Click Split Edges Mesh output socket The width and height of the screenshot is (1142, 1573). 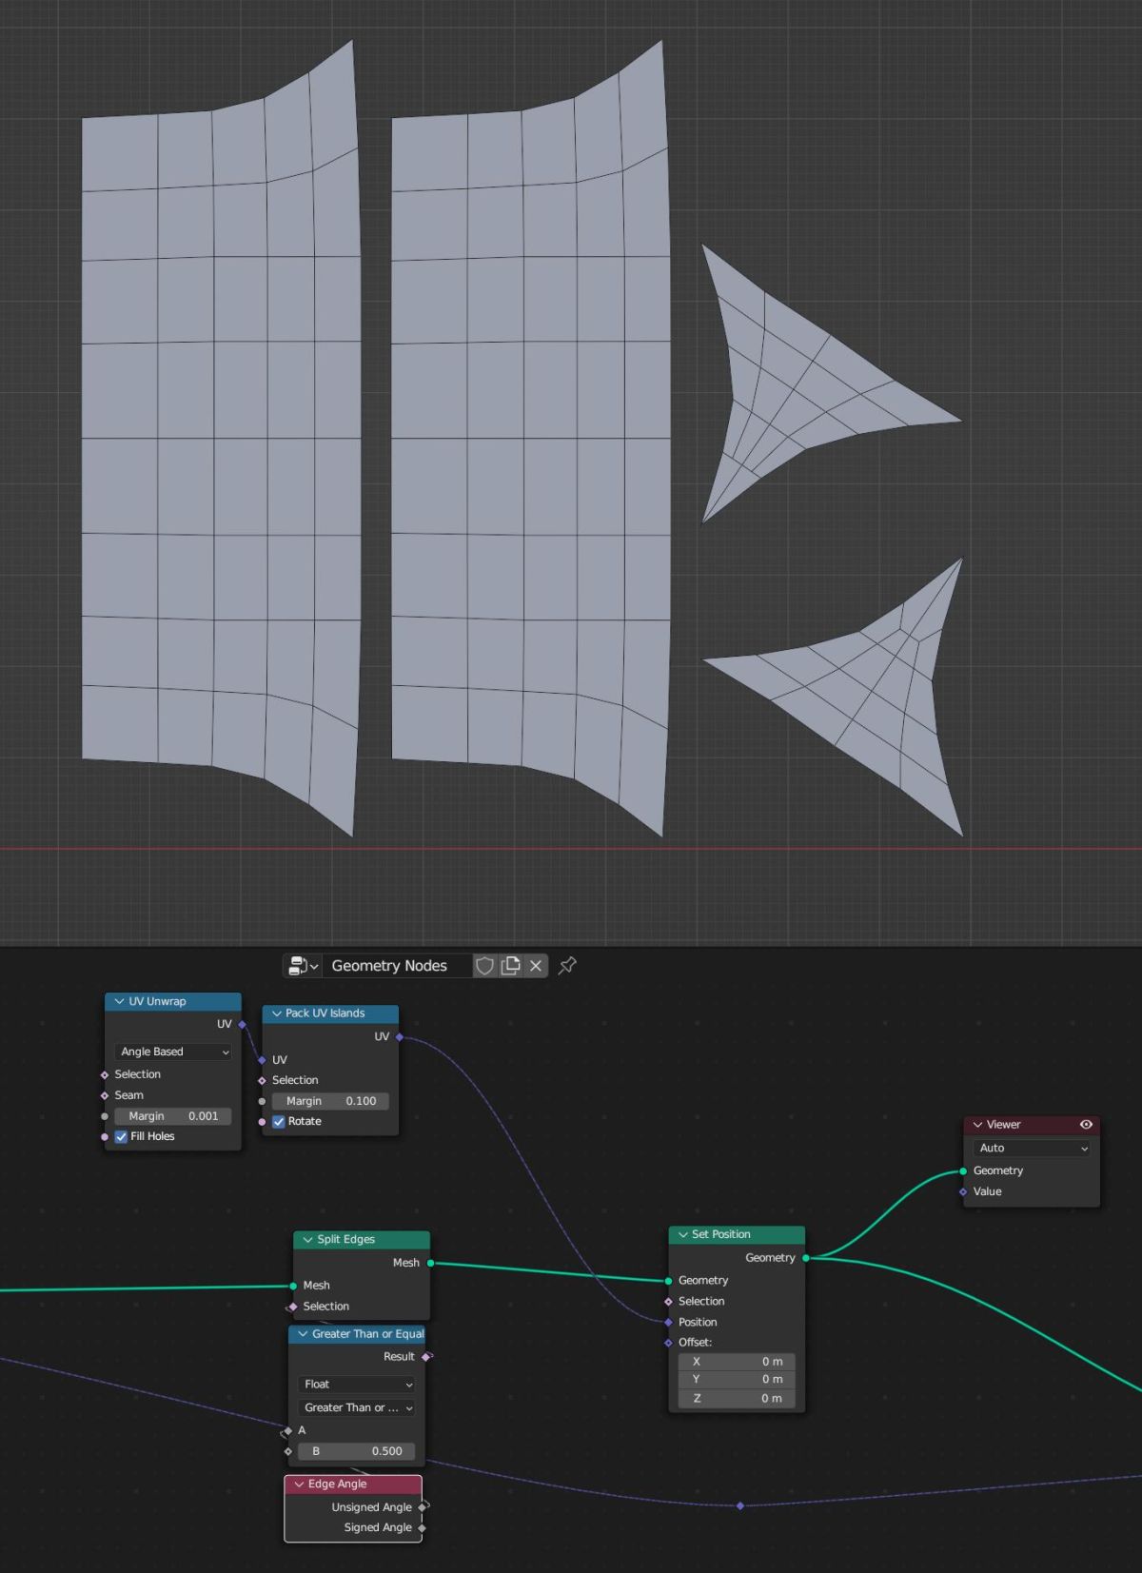pyautogui.click(x=430, y=1264)
